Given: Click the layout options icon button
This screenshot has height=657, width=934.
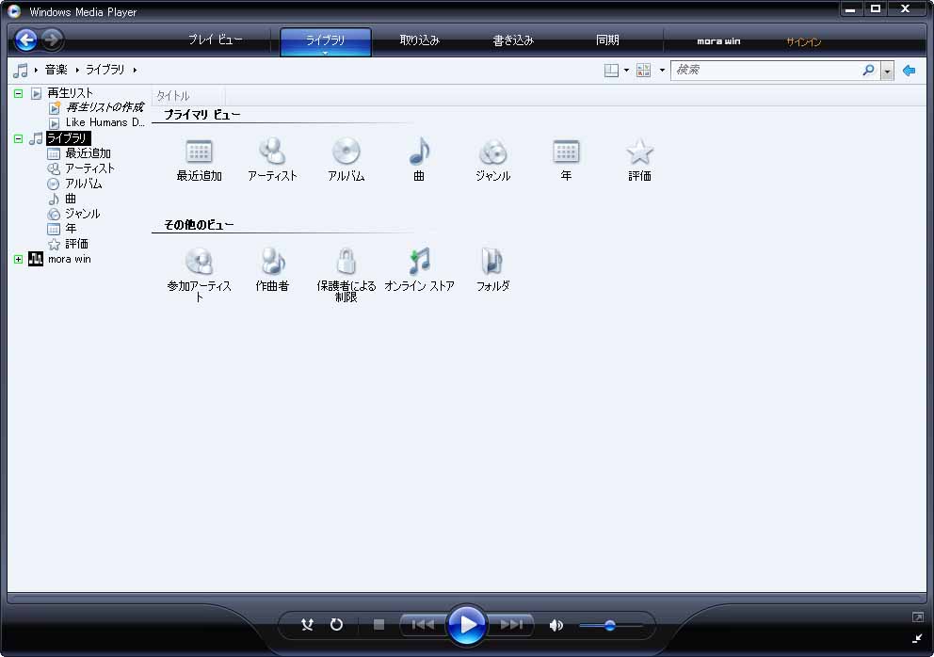Looking at the screenshot, I should point(611,71).
